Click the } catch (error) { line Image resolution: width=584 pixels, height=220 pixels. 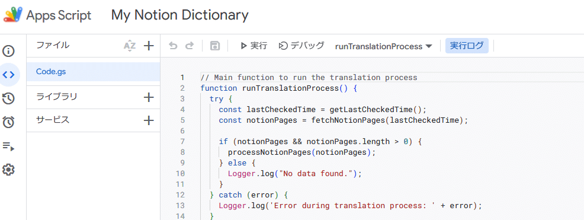[249, 195]
